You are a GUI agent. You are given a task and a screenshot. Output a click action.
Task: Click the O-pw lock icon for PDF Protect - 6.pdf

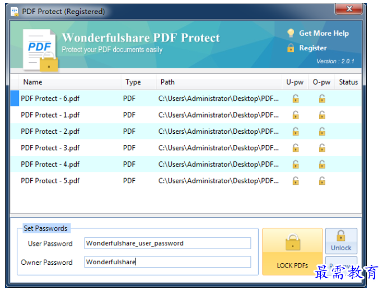click(x=322, y=99)
